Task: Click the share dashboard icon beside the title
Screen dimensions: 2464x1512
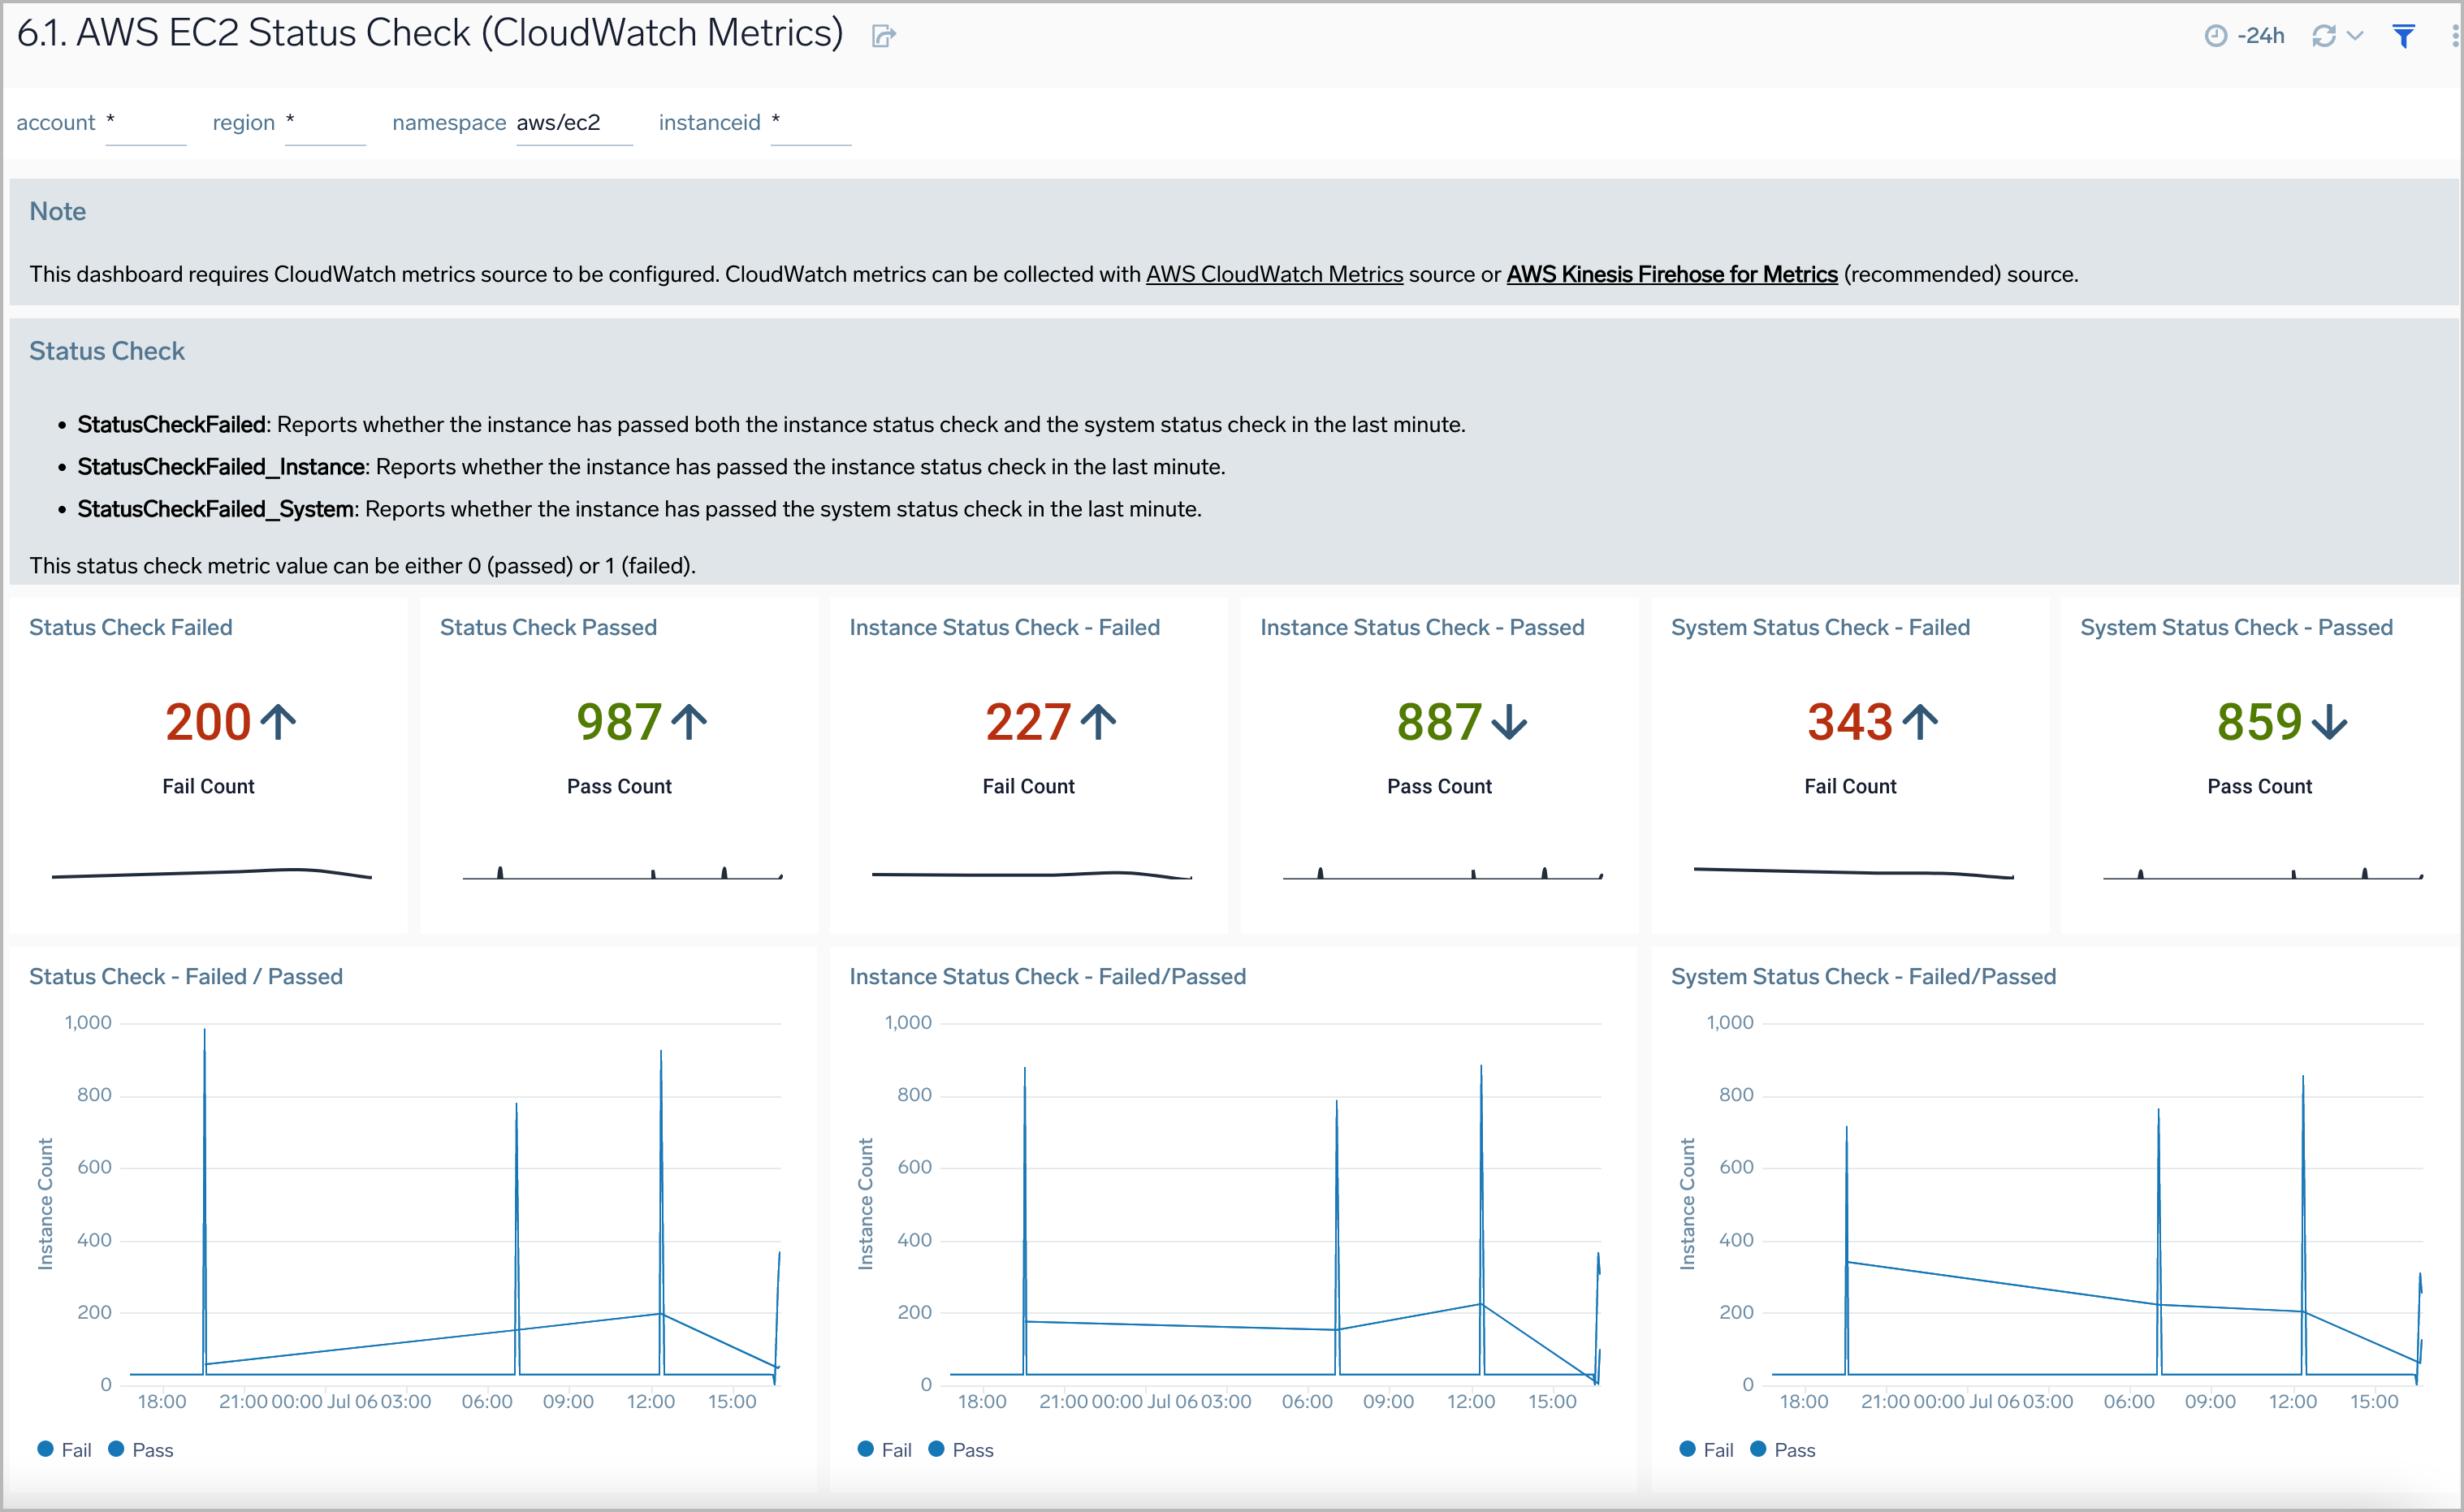Action: pyautogui.click(x=883, y=37)
